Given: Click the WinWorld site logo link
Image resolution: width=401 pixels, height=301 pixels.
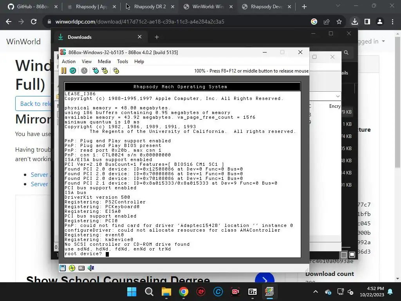Looking at the screenshot, I should (x=23, y=42).
